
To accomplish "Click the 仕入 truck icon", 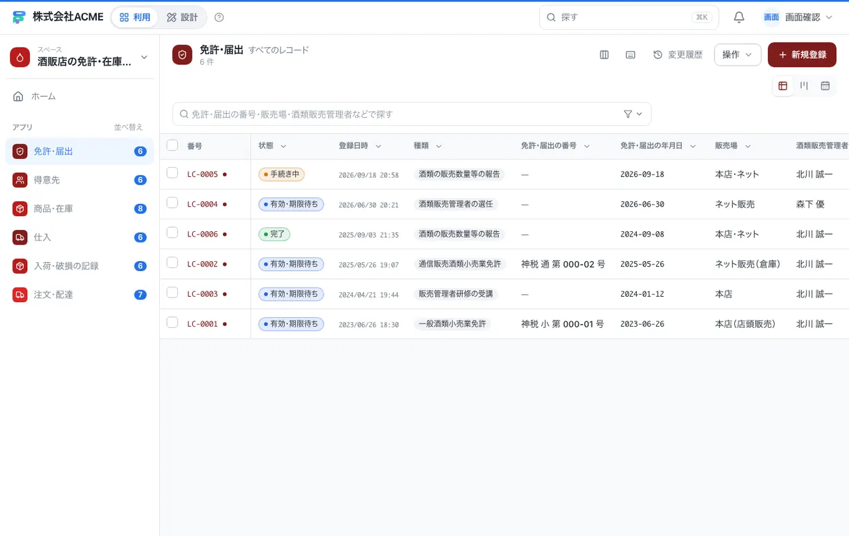I will (20, 237).
